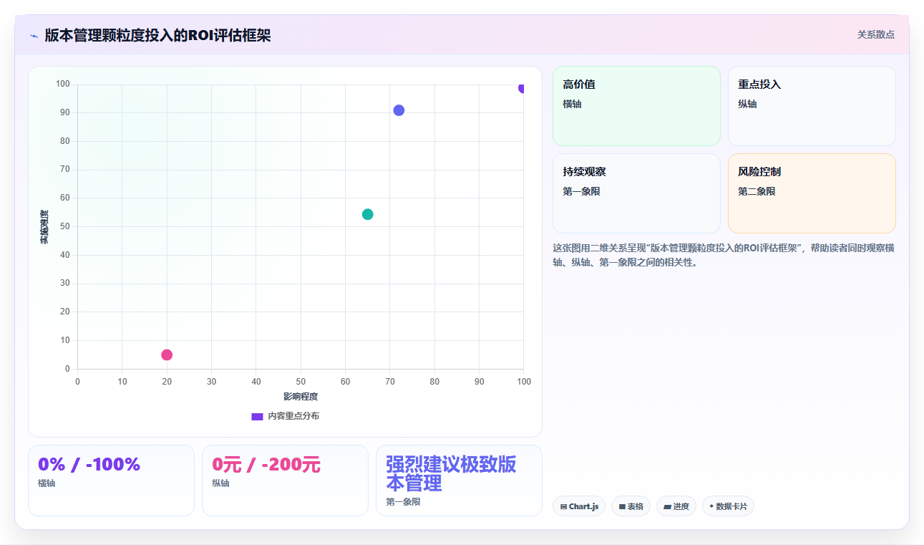
Task: Click the teal scatter point near 65
Action: (x=368, y=214)
